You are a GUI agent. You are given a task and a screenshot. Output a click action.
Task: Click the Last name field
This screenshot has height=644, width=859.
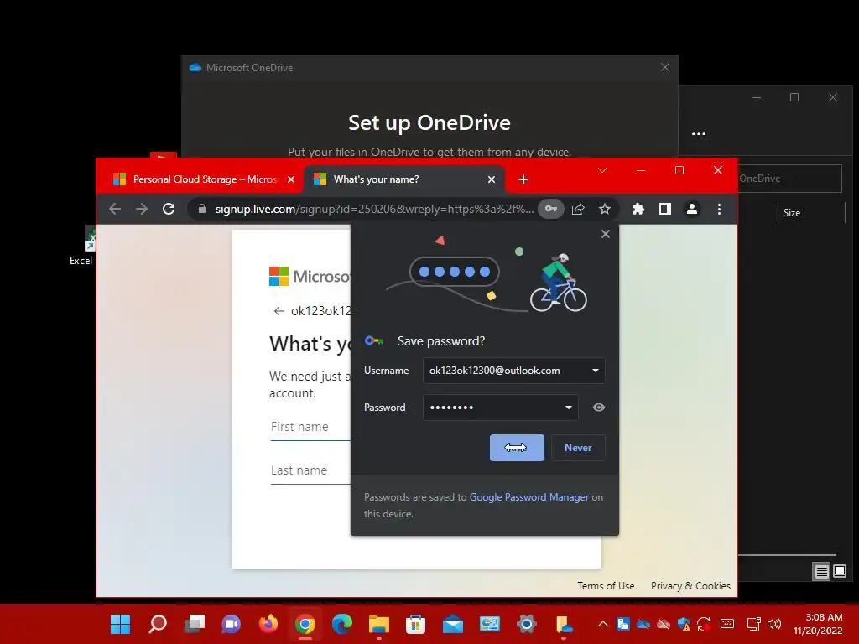click(x=310, y=471)
